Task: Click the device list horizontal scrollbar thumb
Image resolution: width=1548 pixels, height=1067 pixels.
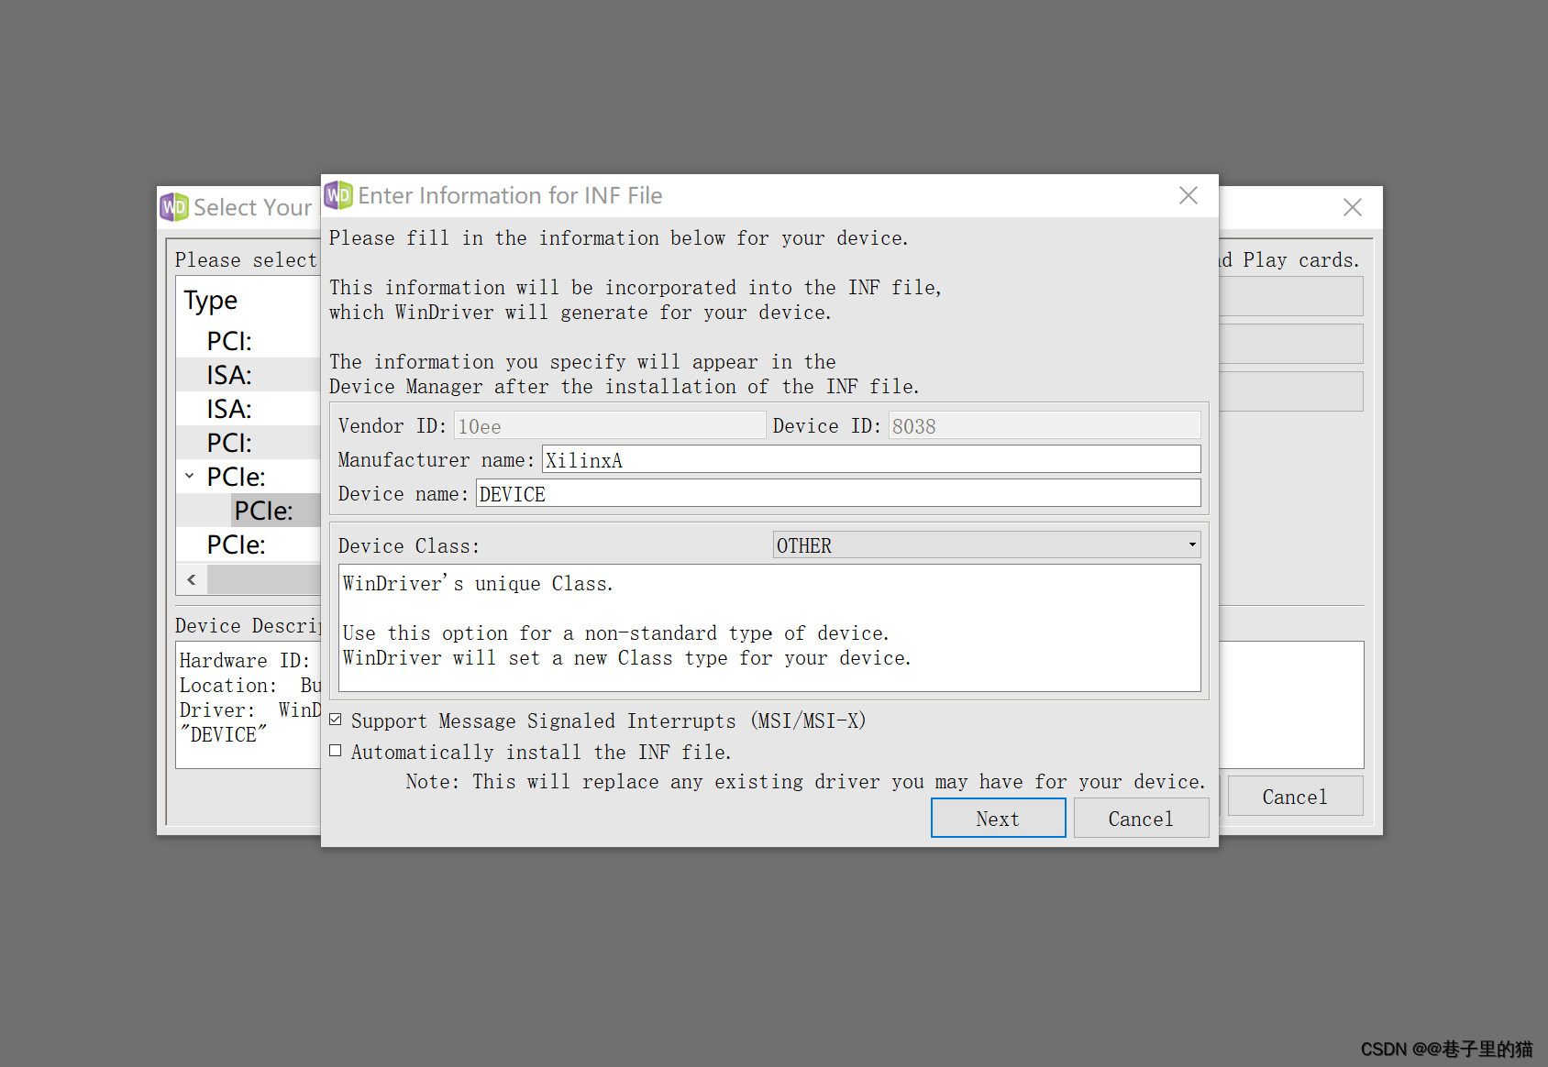Action: (264, 579)
